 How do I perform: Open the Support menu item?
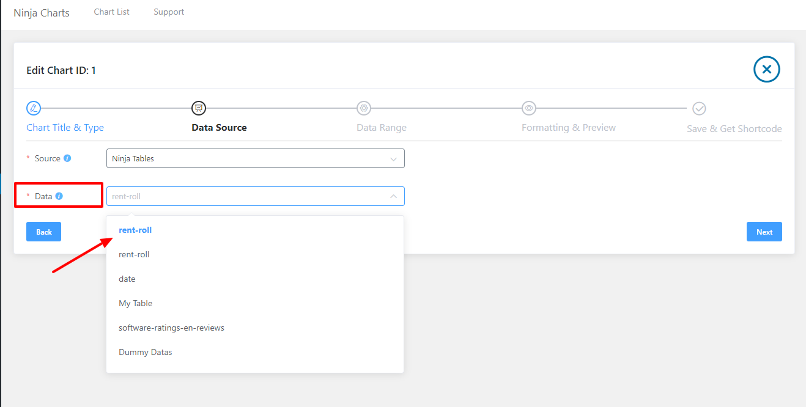click(169, 11)
